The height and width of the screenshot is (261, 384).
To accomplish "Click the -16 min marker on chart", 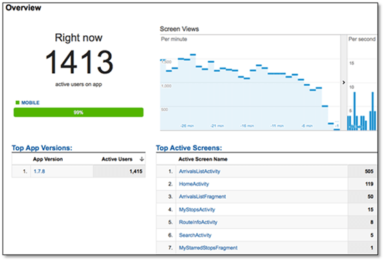I will click(247, 126).
